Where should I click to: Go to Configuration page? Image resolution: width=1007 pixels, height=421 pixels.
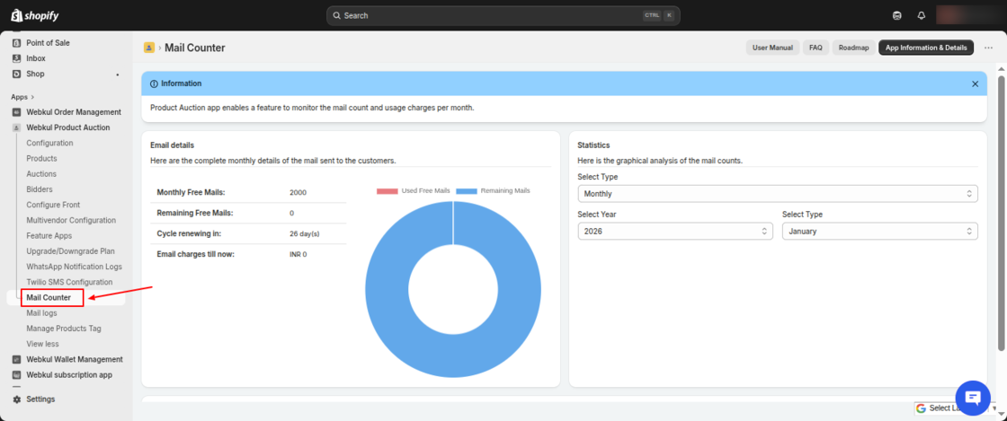(x=49, y=143)
